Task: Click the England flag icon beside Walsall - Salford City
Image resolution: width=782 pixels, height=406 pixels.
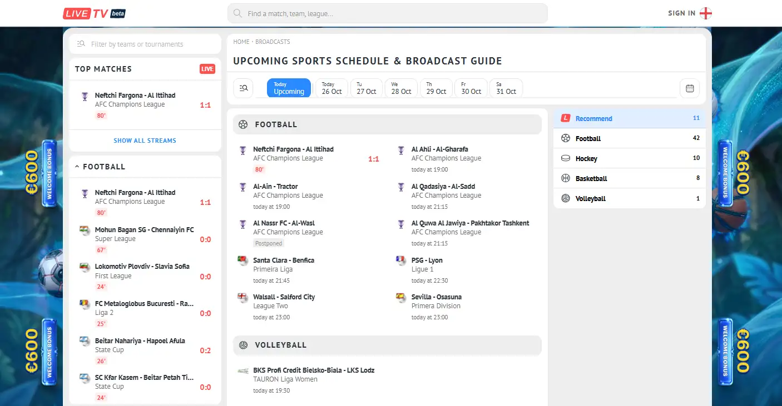Action: (x=242, y=297)
